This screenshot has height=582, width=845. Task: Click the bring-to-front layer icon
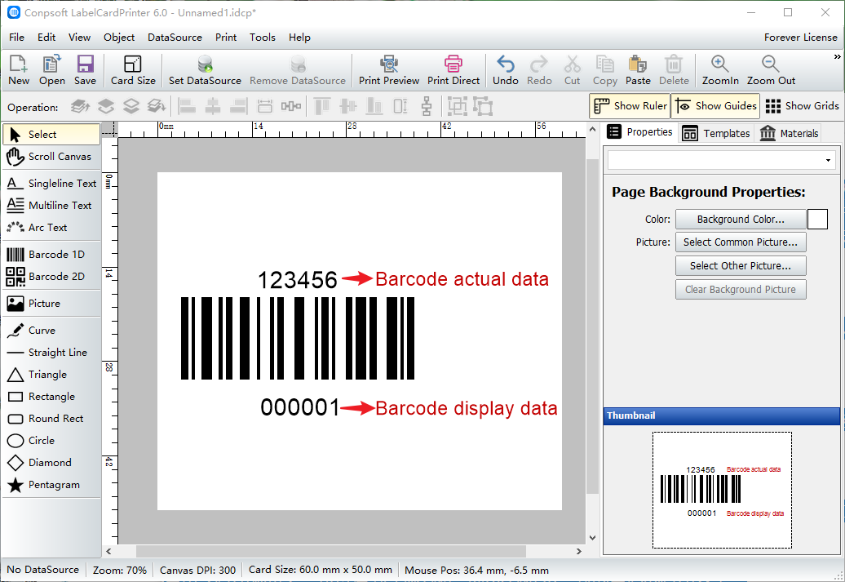click(x=80, y=106)
